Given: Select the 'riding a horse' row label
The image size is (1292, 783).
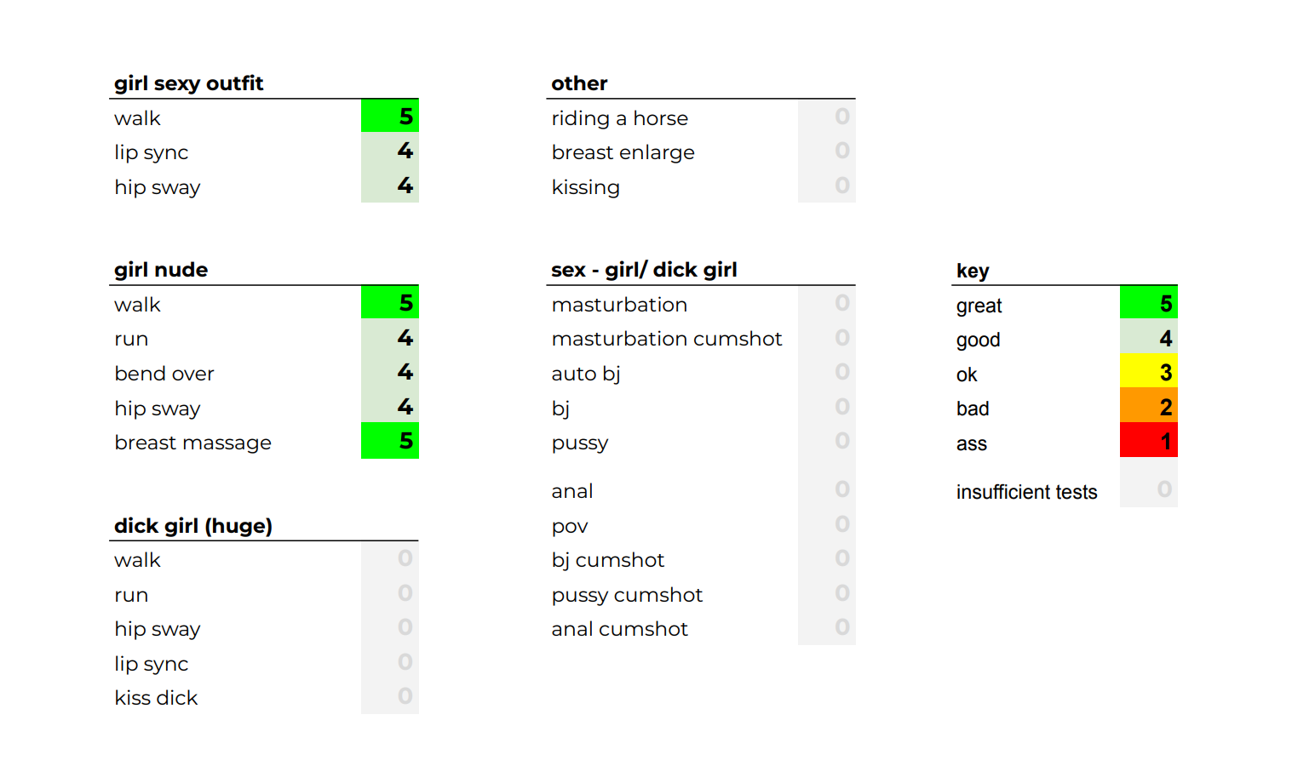Looking at the screenshot, I should click(619, 118).
